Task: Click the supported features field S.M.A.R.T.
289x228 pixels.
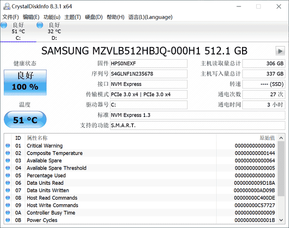Action: (198, 125)
